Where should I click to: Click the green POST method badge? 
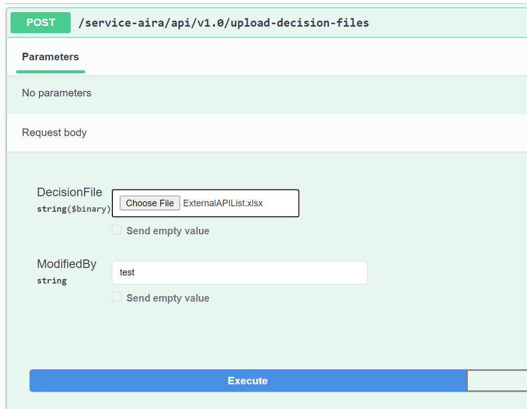tap(41, 23)
